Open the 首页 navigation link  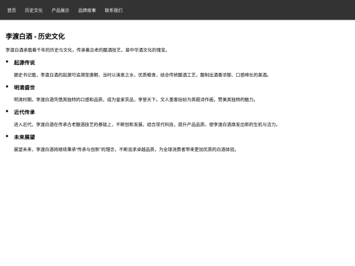(x=12, y=10)
